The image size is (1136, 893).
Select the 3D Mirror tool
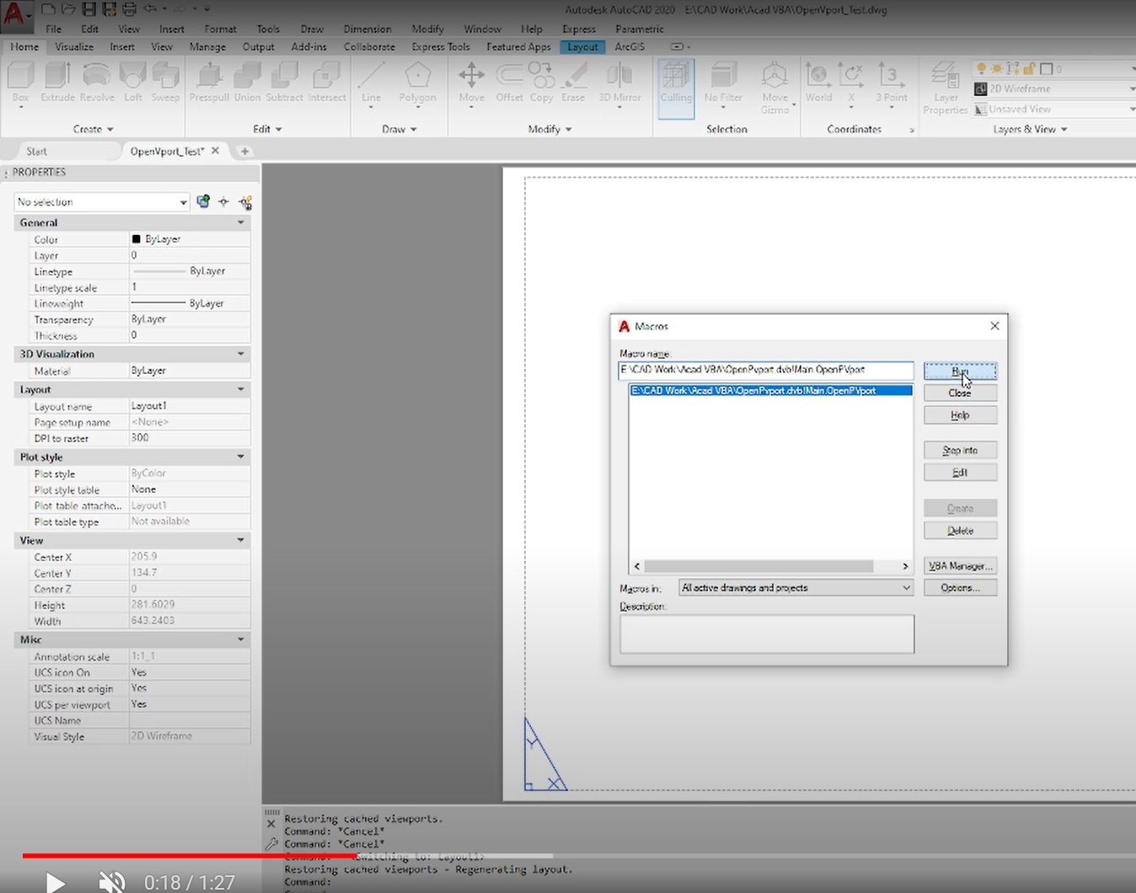click(620, 80)
